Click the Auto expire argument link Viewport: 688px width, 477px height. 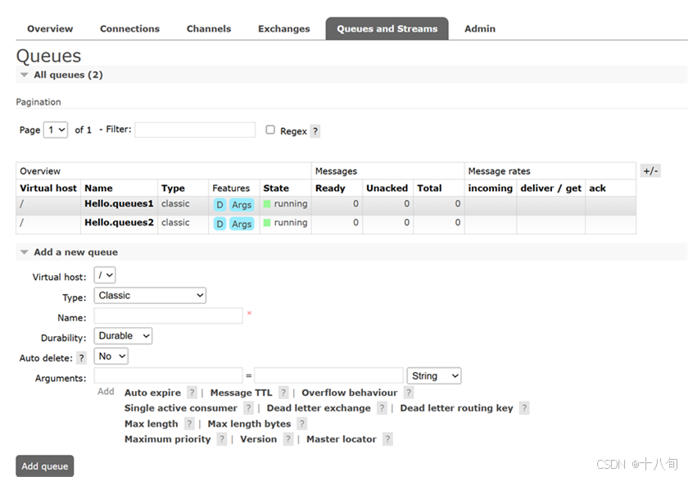[x=152, y=393]
